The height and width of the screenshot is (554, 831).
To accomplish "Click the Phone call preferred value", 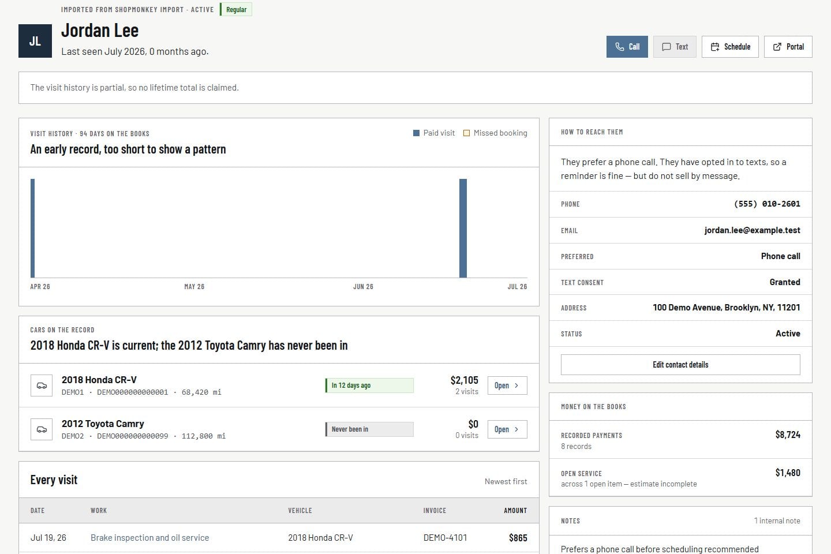I will pos(780,256).
